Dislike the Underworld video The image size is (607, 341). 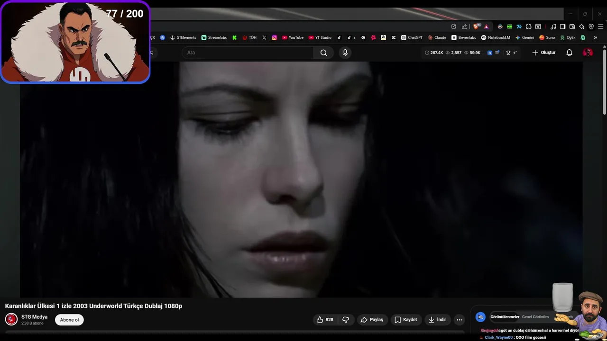[x=346, y=320]
